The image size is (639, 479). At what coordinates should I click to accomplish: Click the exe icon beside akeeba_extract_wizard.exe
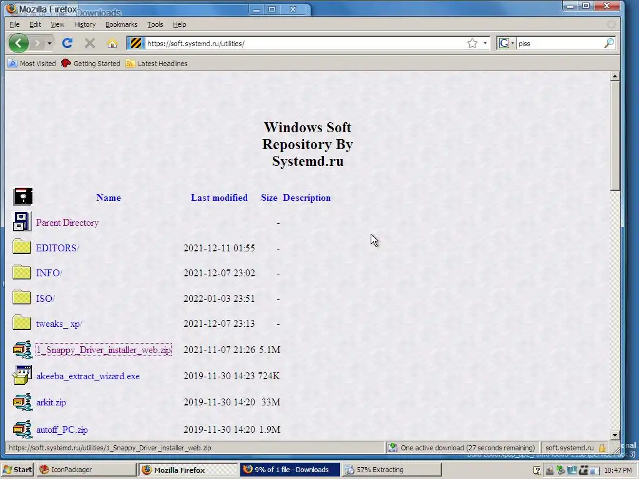(22, 375)
